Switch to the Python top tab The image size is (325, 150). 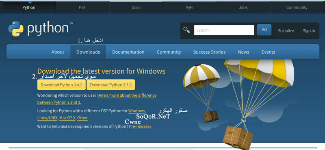click(29, 7)
